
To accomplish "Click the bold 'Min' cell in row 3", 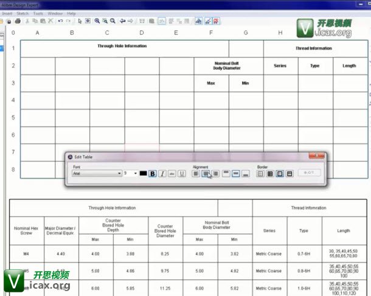I will coord(245,83).
